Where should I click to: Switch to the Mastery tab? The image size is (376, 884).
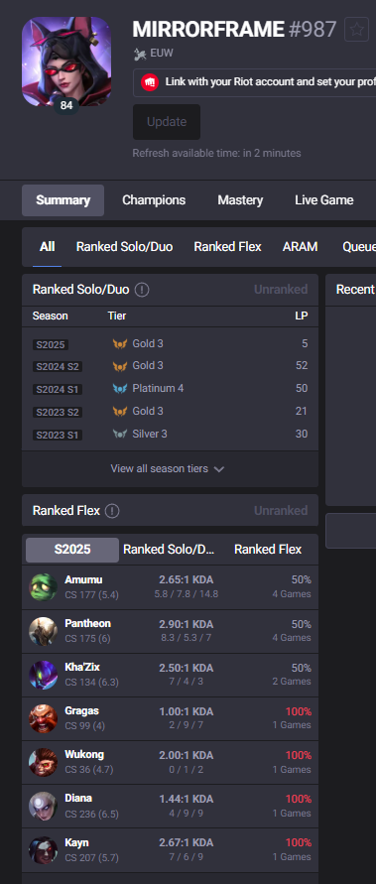click(240, 200)
